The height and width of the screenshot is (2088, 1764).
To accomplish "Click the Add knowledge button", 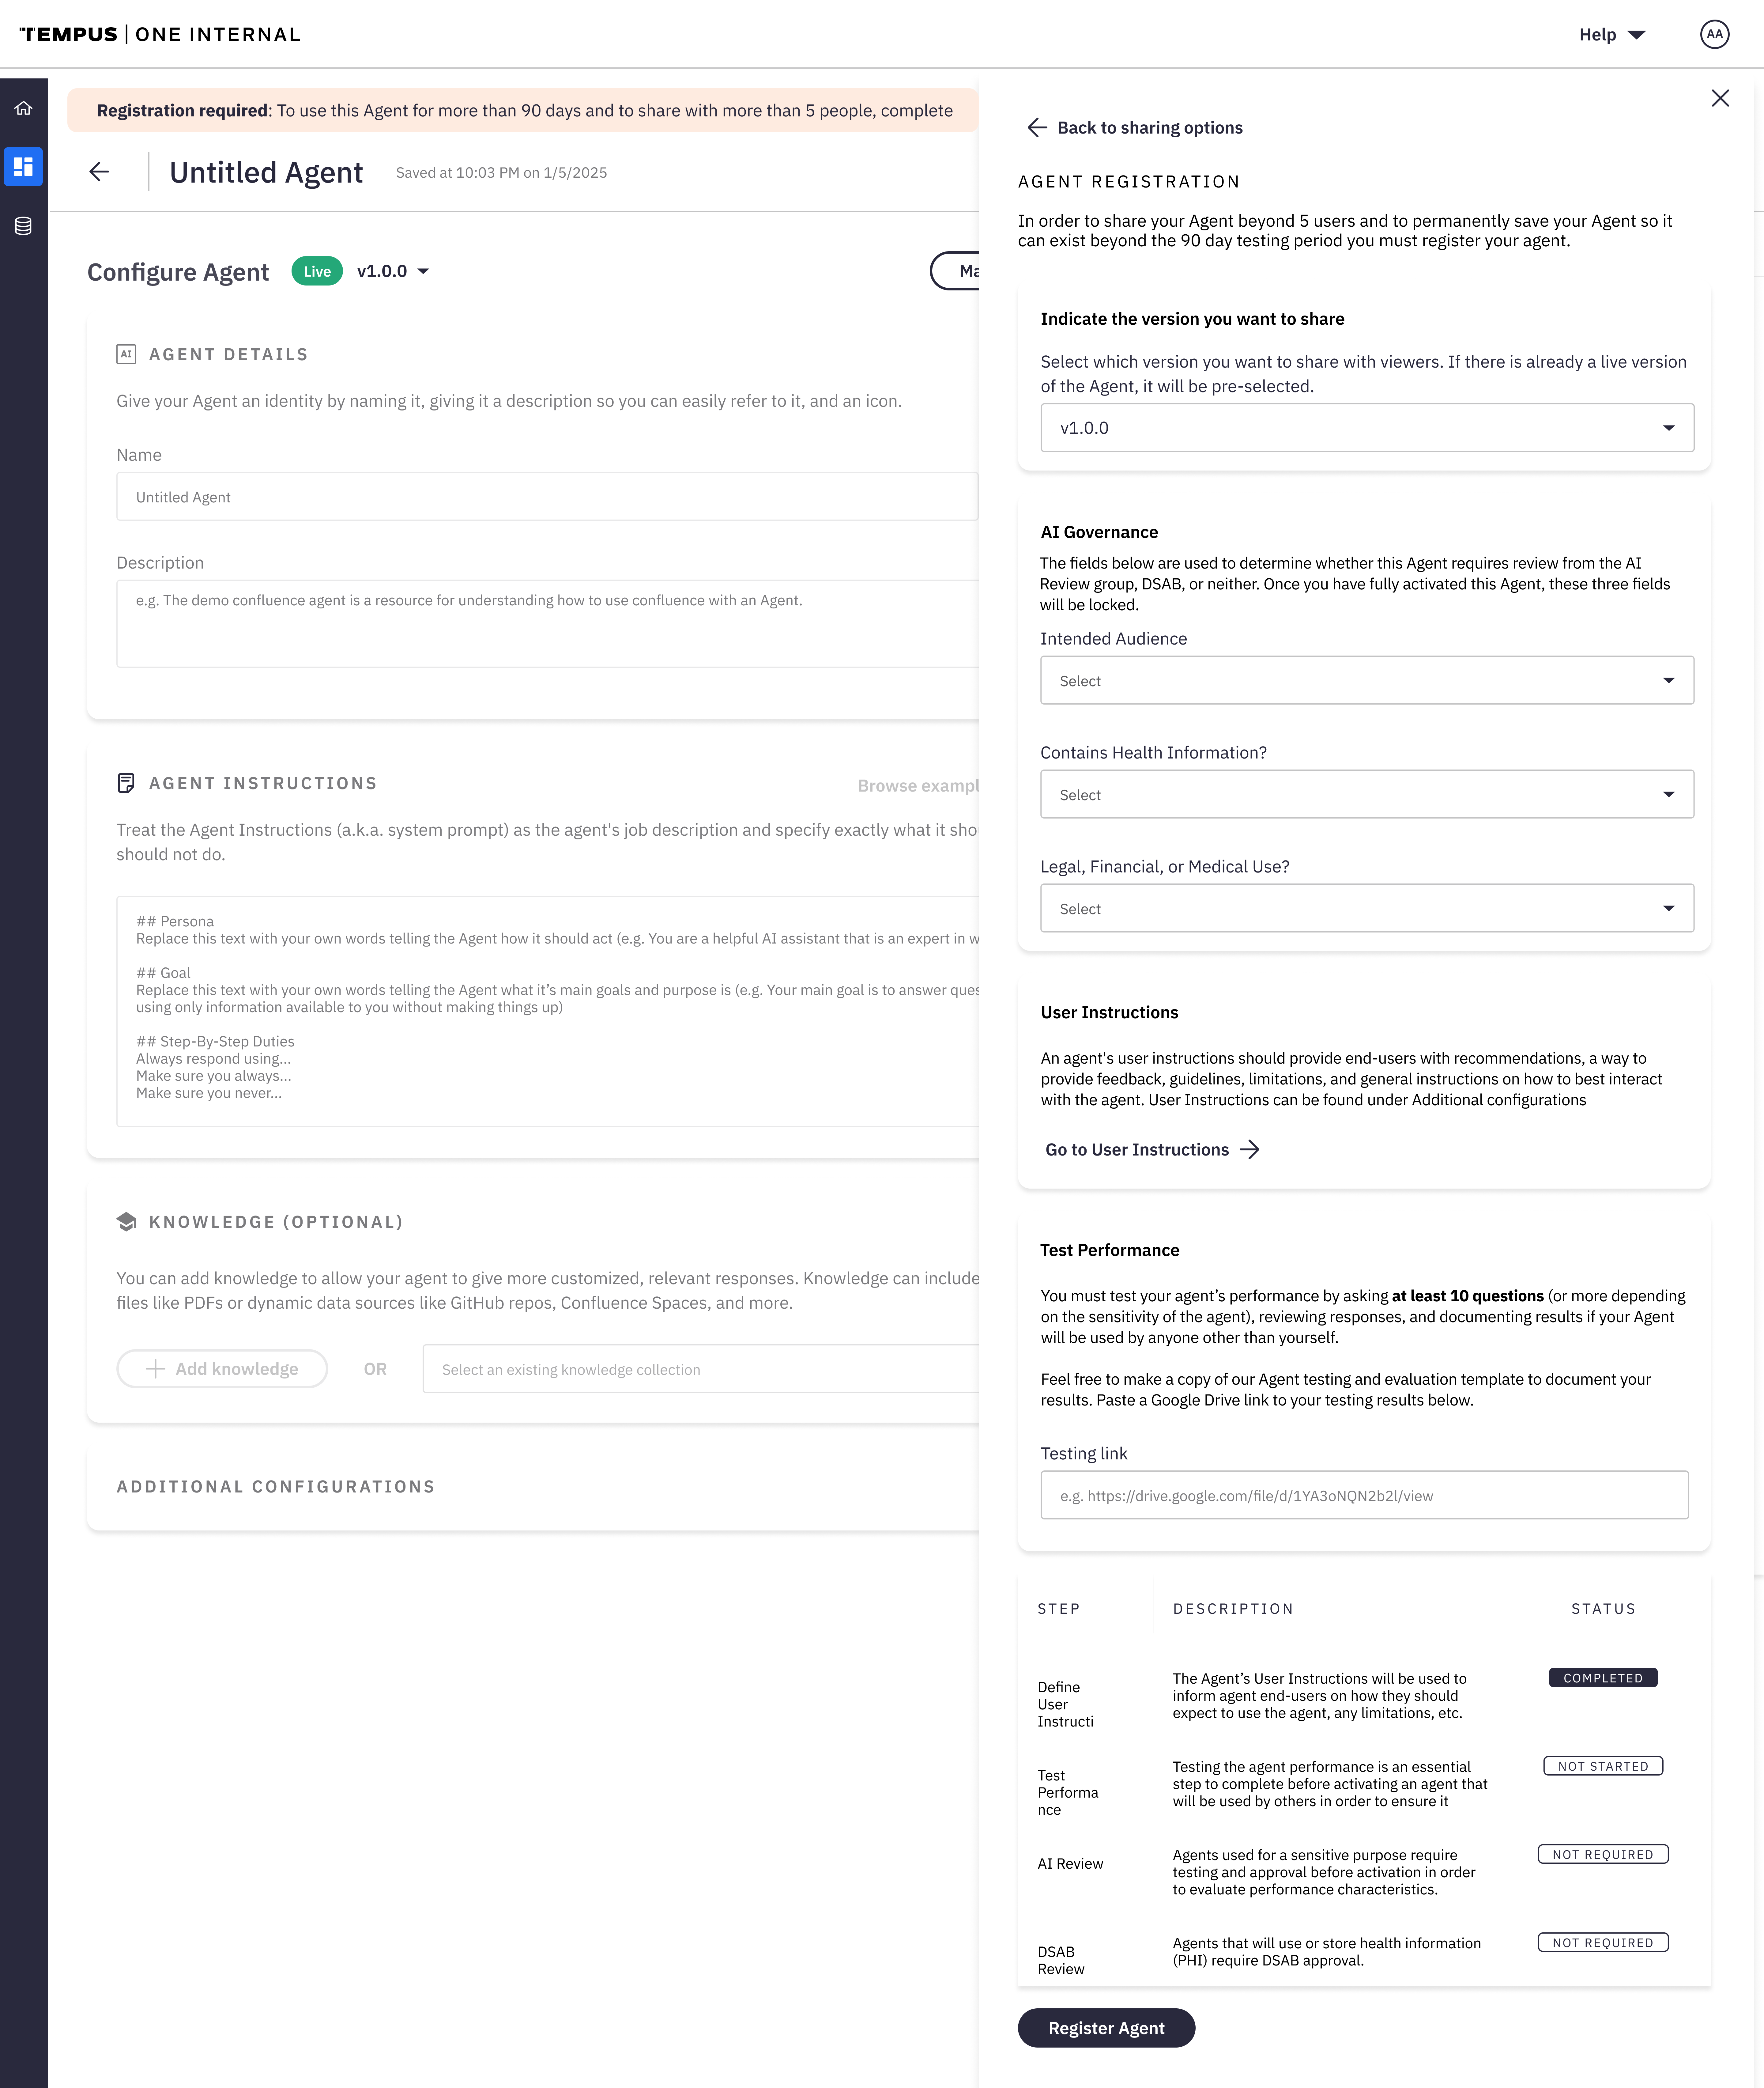I will point(222,1369).
